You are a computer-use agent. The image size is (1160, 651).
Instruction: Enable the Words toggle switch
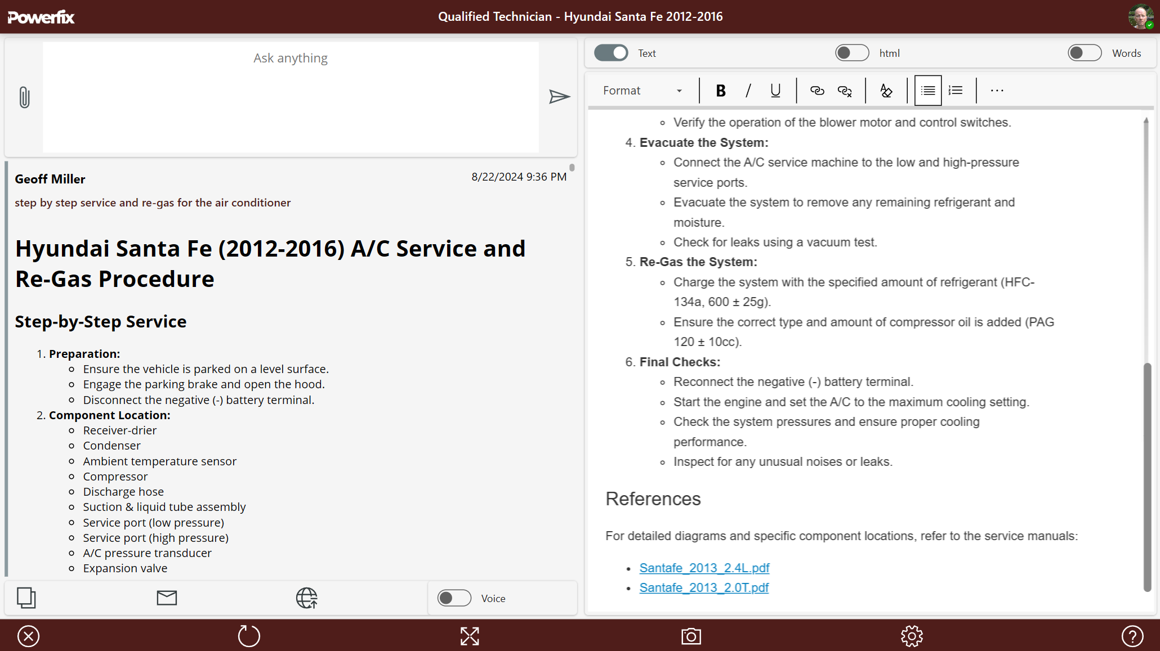tap(1085, 53)
